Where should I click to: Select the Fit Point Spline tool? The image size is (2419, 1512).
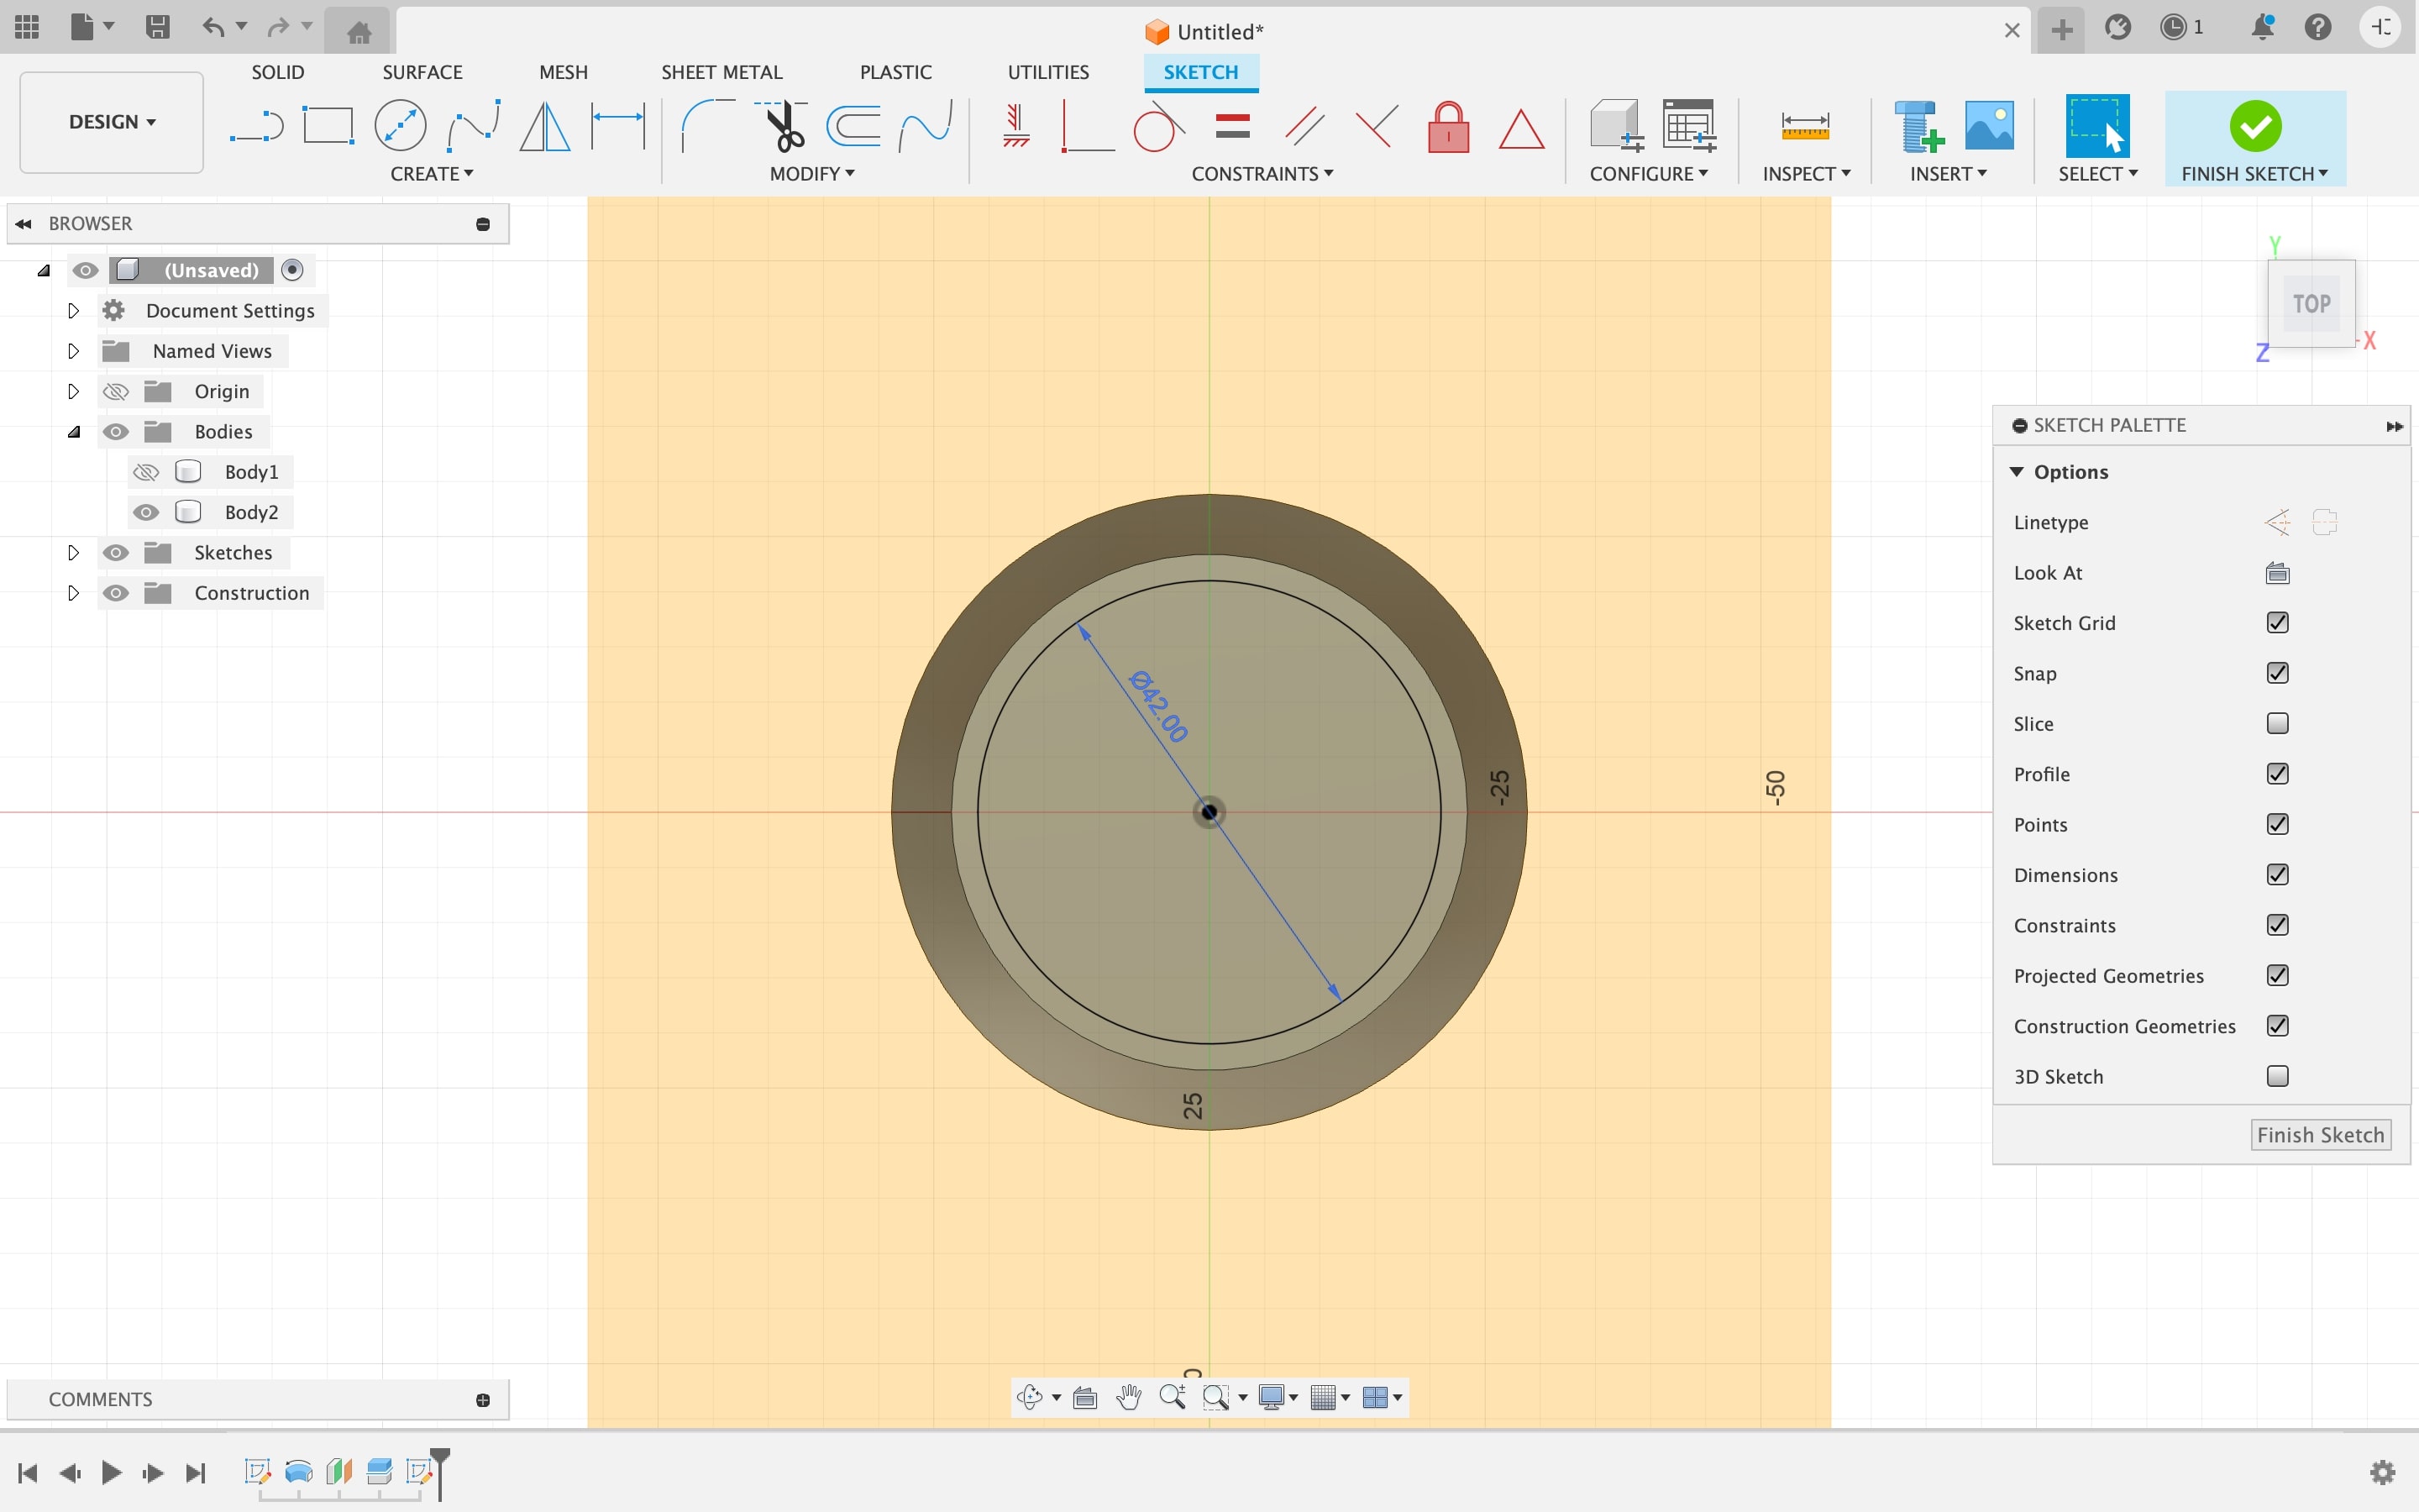[x=474, y=127]
